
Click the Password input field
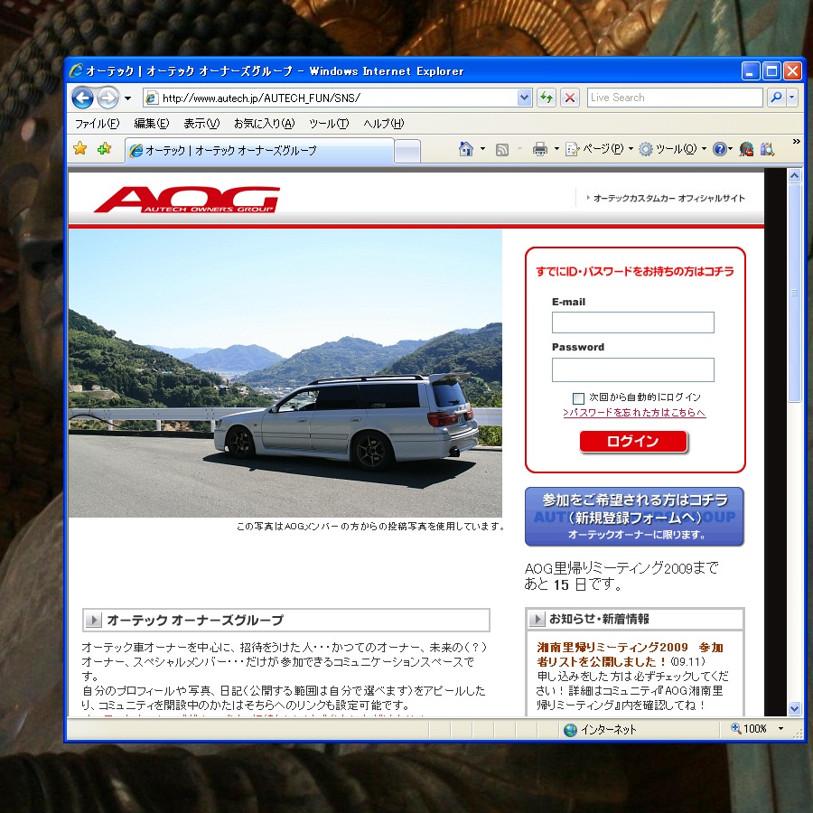(632, 369)
